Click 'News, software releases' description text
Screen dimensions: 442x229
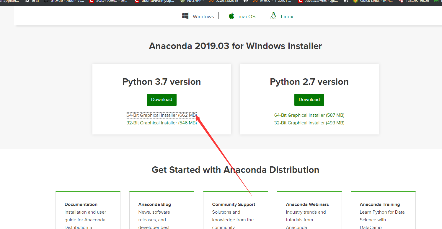(155, 220)
